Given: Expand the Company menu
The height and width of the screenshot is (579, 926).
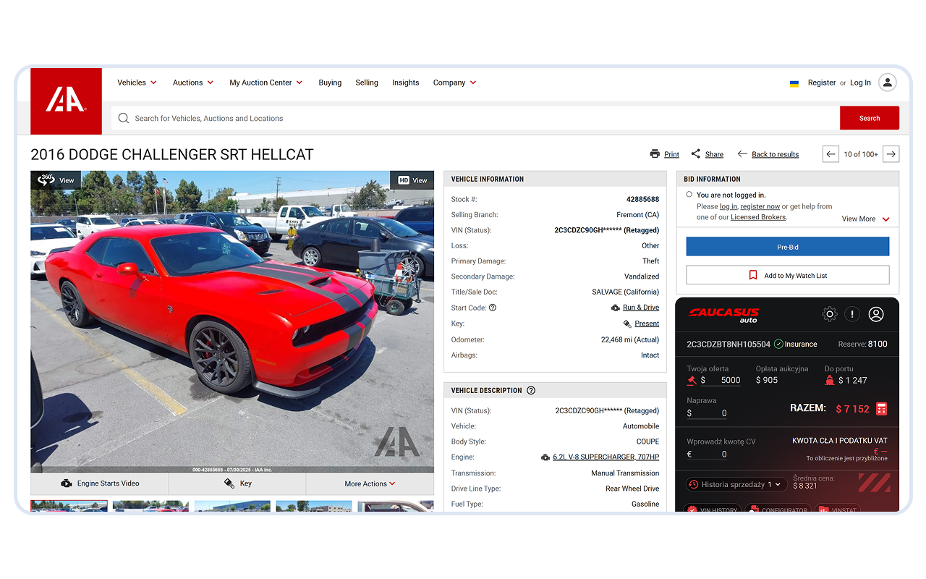Looking at the screenshot, I should [x=454, y=83].
